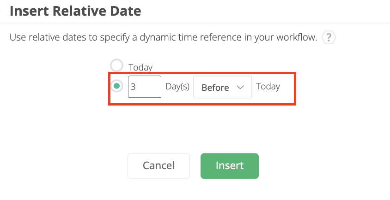Click the number of days input field
390x200 pixels.
click(145, 87)
